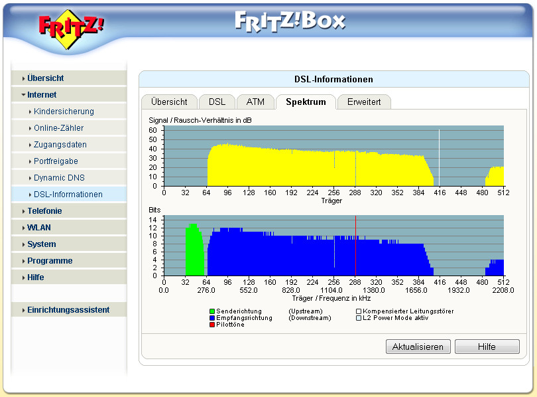Open Kindersicherung settings page
537x397 pixels.
pyautogui.click(x=69, y=112)
